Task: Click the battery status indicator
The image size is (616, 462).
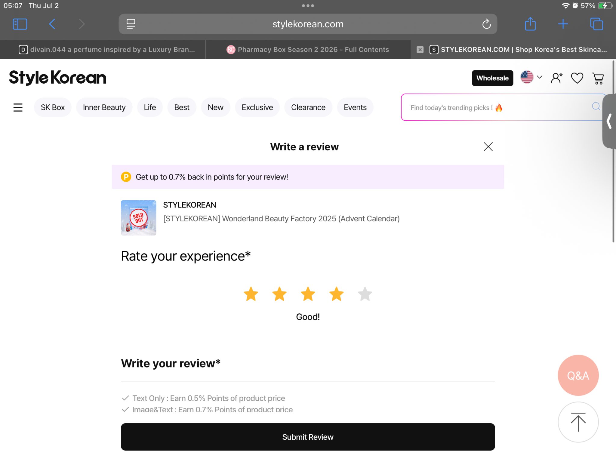Action: pos(605,6)
